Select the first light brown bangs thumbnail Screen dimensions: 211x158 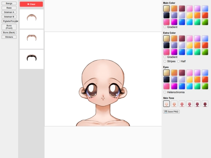(x=32, y=19)
